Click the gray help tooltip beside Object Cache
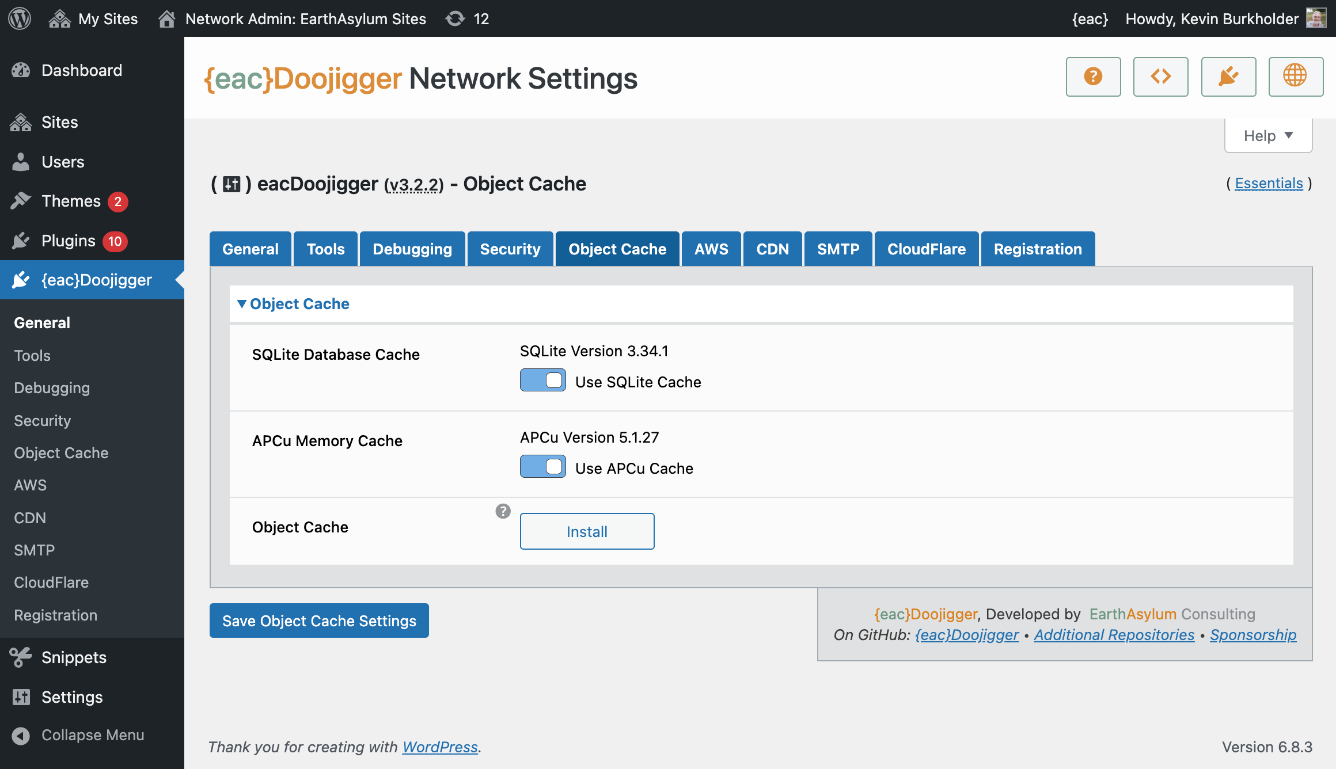Image resolution: width=1336 pixels, height=769 pixels. (503, 511)
